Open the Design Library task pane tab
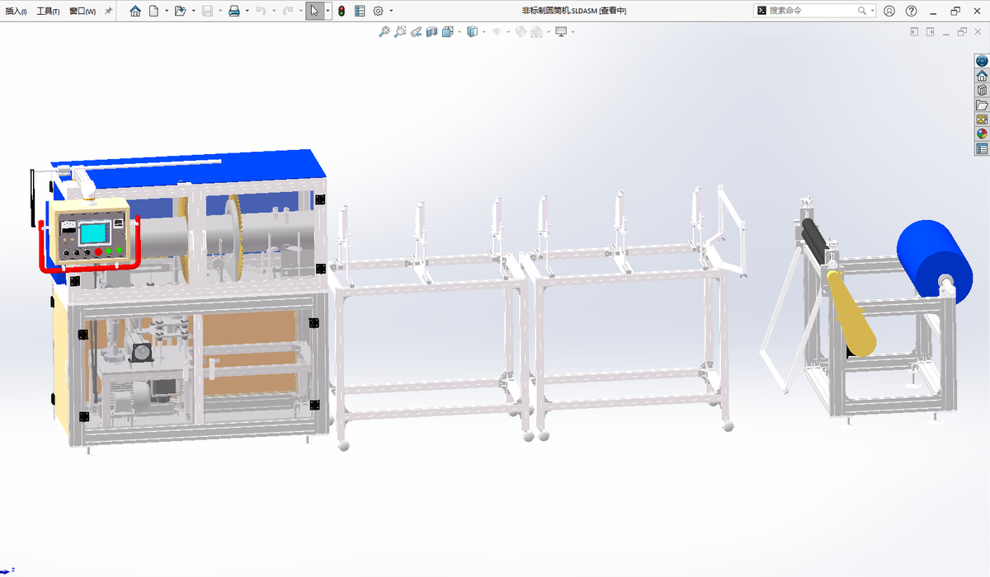This screenshot has height=577, width=990. [x=982, y=91]
